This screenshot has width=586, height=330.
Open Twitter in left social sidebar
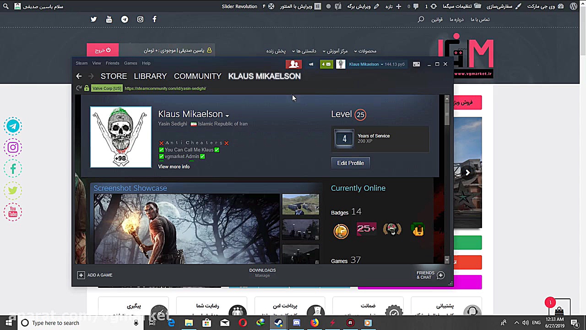click(13, 191)
